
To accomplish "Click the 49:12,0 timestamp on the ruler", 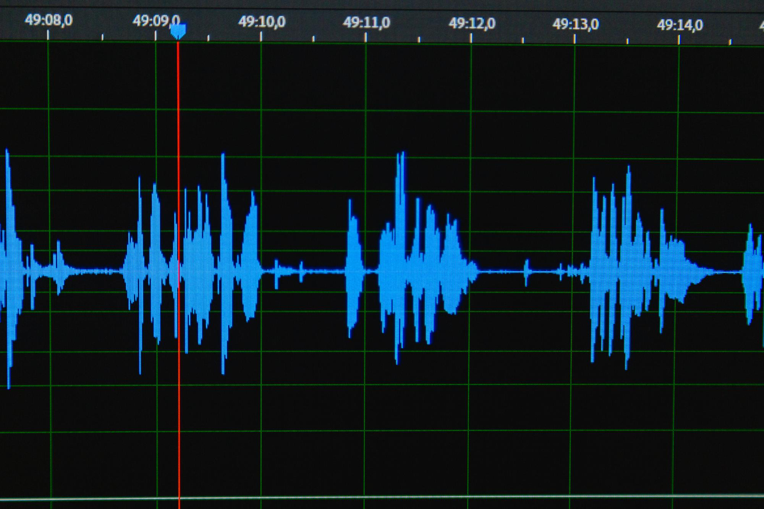I will 472,23.
